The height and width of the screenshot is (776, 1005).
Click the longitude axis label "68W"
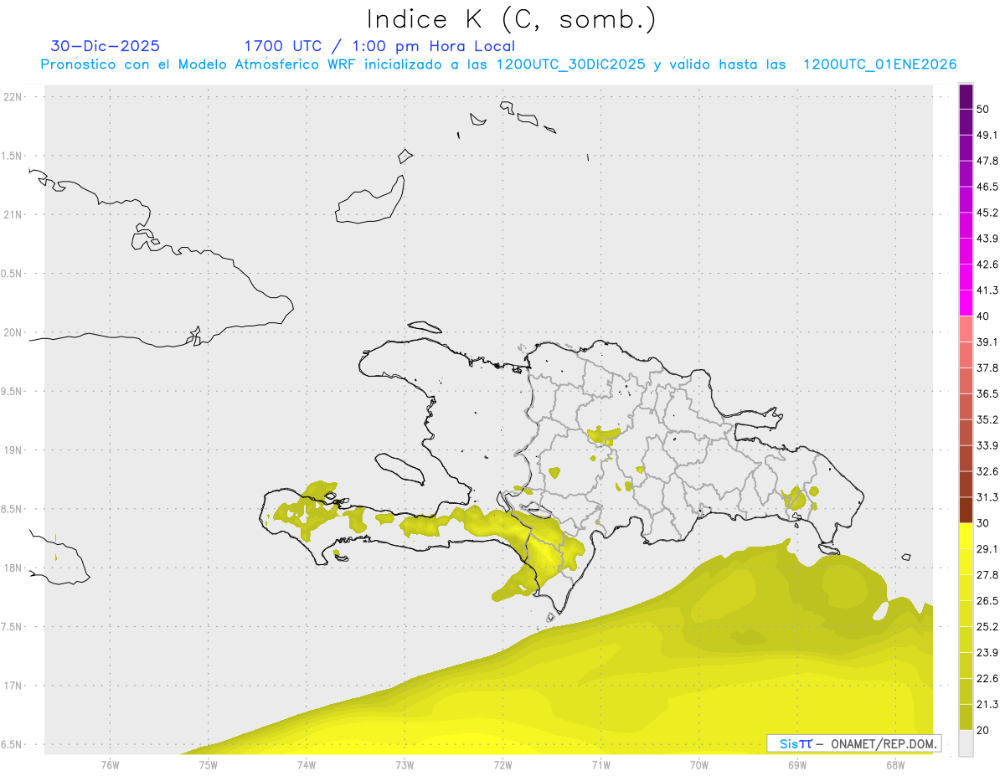(894, 764)
